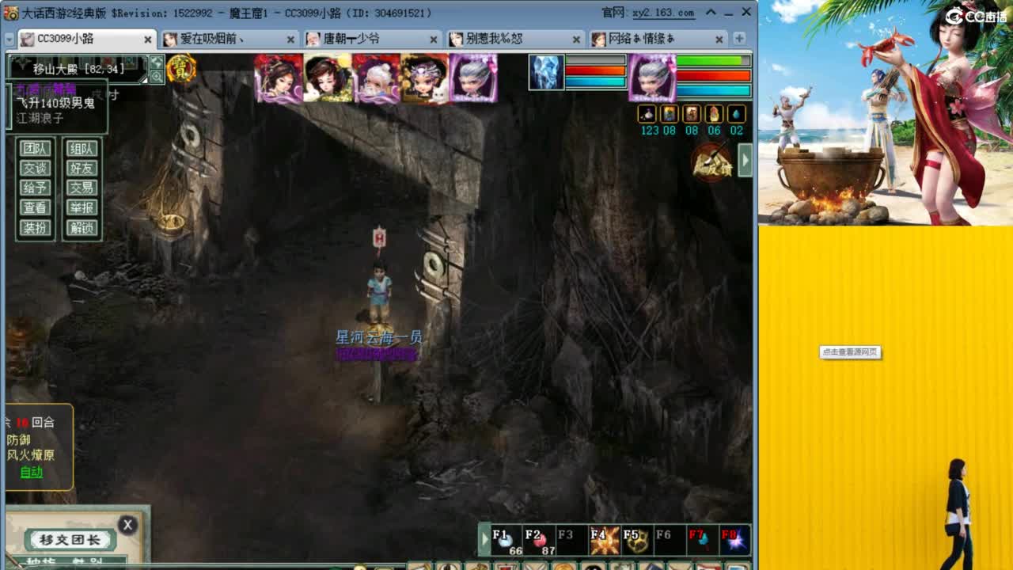Select third team member white-haired portrait
Viewport: 1013px width, 570px height.
tap(377, 78)
